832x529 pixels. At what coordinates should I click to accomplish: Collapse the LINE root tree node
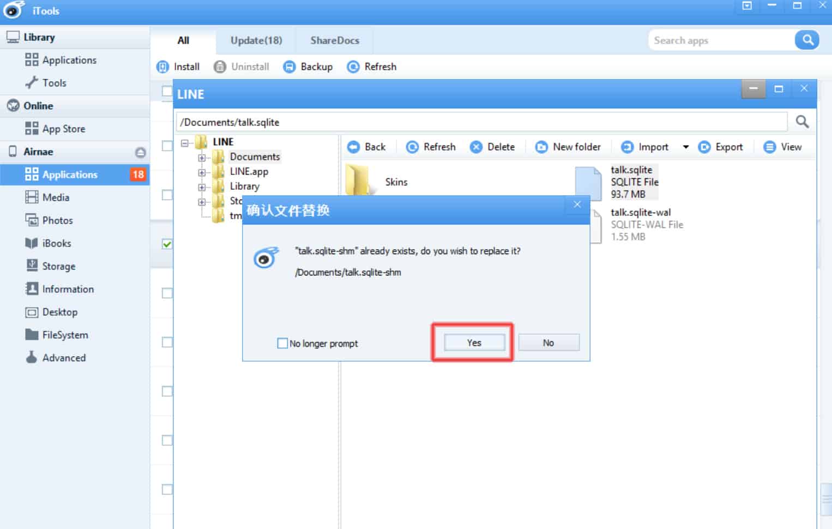click(185, 143)
